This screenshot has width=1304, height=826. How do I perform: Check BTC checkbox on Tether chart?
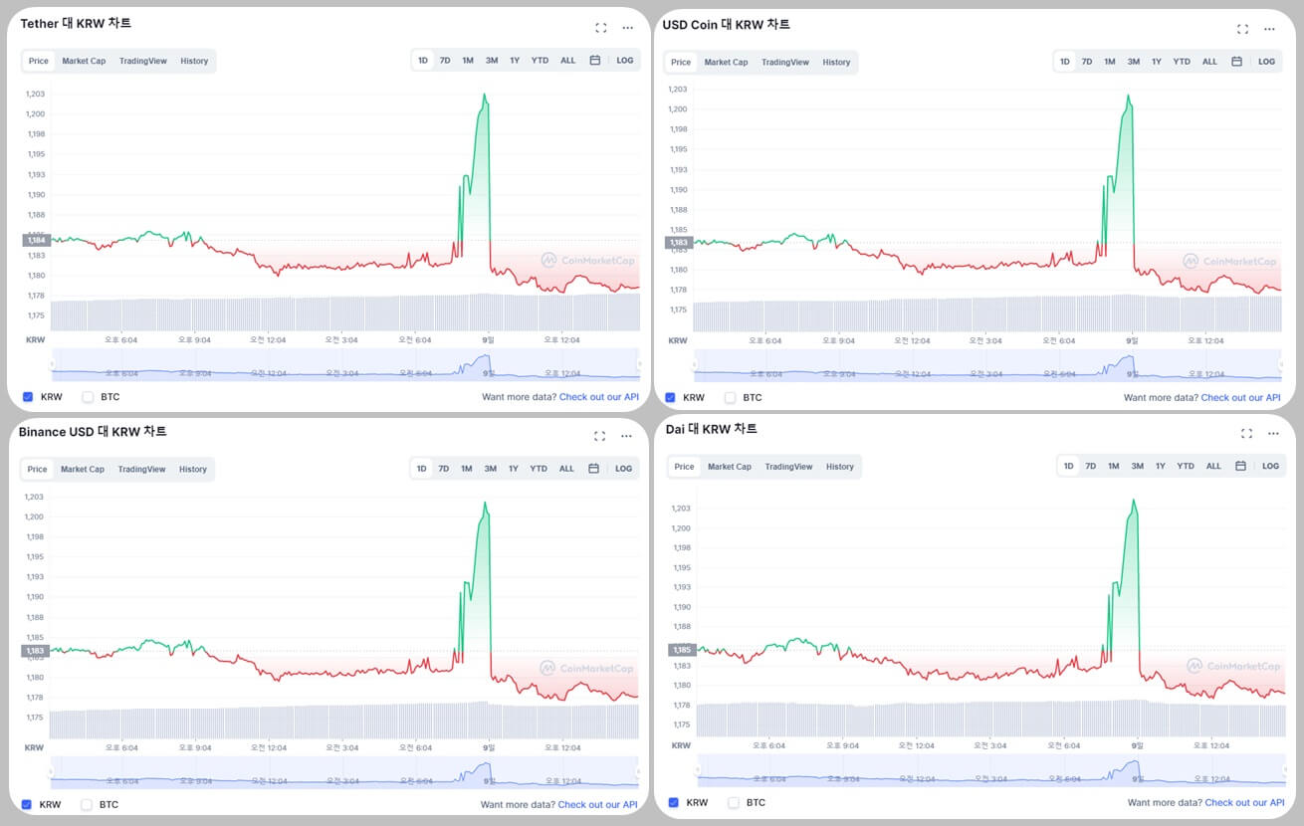[x=88, y=397]
